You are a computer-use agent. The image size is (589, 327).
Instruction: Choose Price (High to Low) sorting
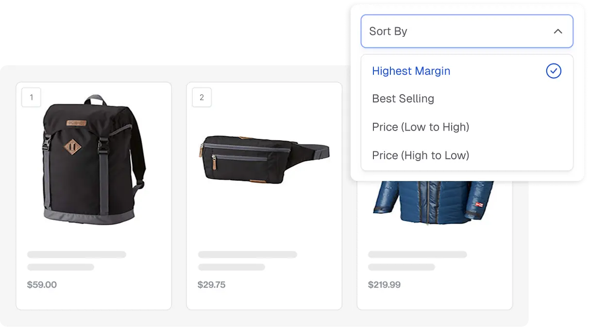[421, 155]
